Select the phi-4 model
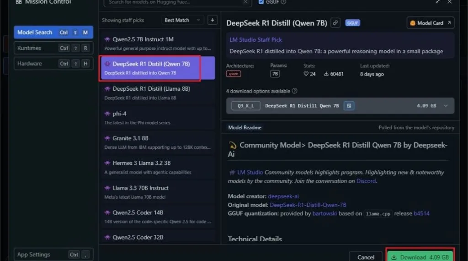The height and width of the screenshot is (261, 468). [x=158, y=118]
